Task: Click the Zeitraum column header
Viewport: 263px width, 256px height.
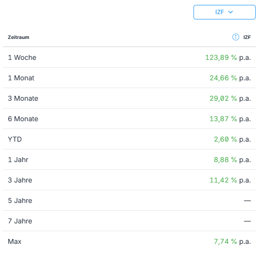Action: 18,37
